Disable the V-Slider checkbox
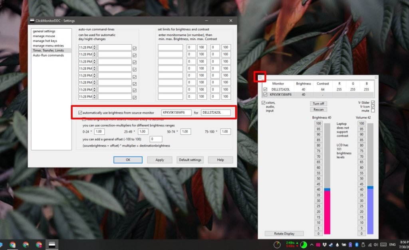The width and height of the screenshot is (409, 250). tap(373, 102)
